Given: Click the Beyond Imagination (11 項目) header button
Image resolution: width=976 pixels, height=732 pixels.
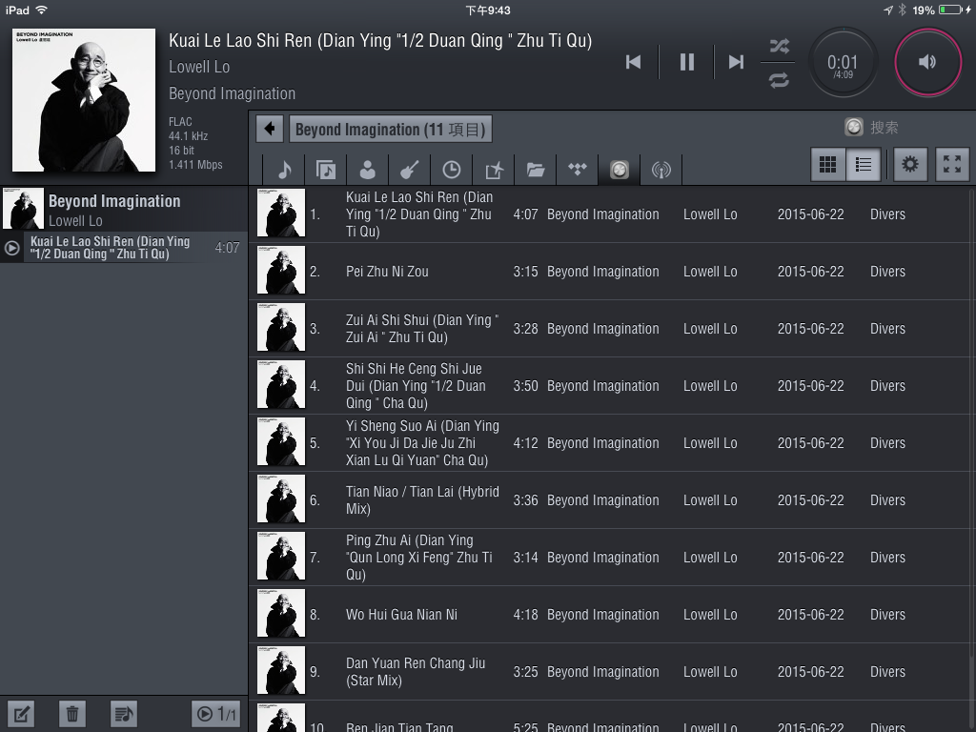Looking at the screenshot, I should pos(391,130).
